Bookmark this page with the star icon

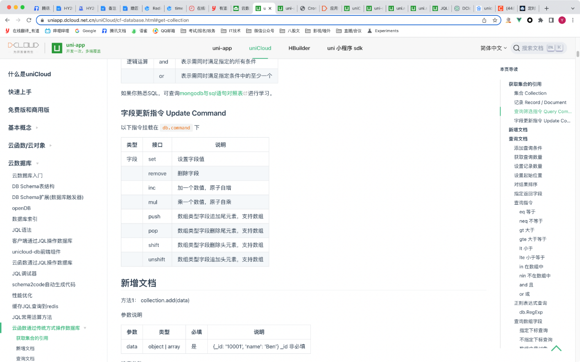[495, 20]
